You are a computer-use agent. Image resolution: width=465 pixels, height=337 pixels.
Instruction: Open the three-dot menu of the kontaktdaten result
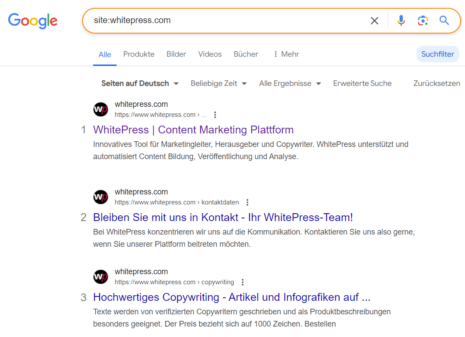pos(247,202)
